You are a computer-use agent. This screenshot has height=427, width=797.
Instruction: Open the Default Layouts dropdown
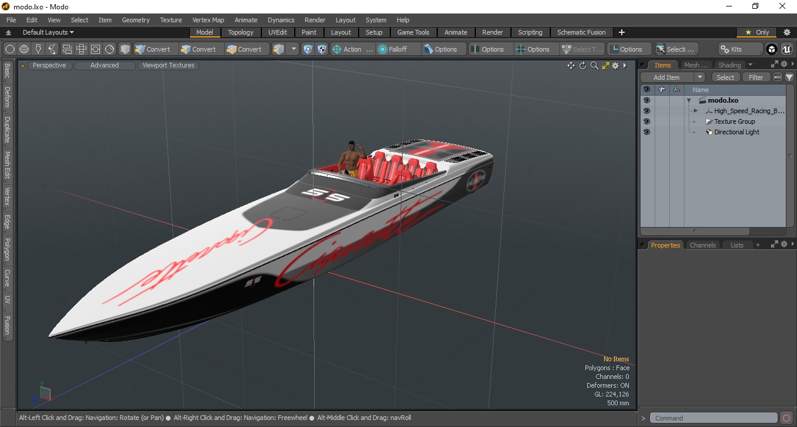coord(48,32)
